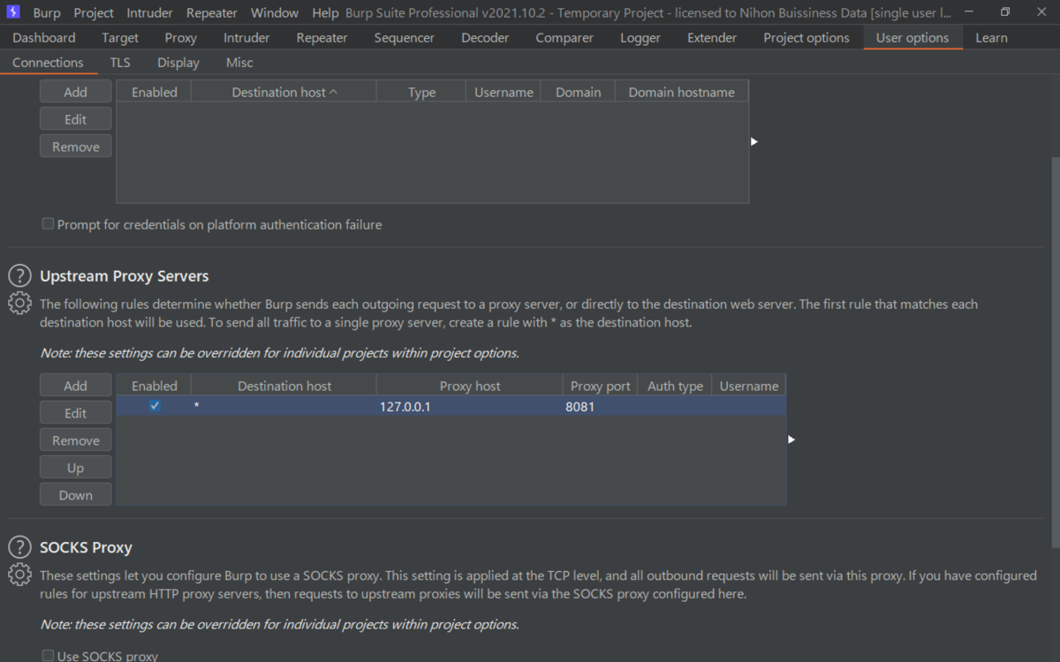
Task: Move upstream proxy rule Down
Action: 76,495
